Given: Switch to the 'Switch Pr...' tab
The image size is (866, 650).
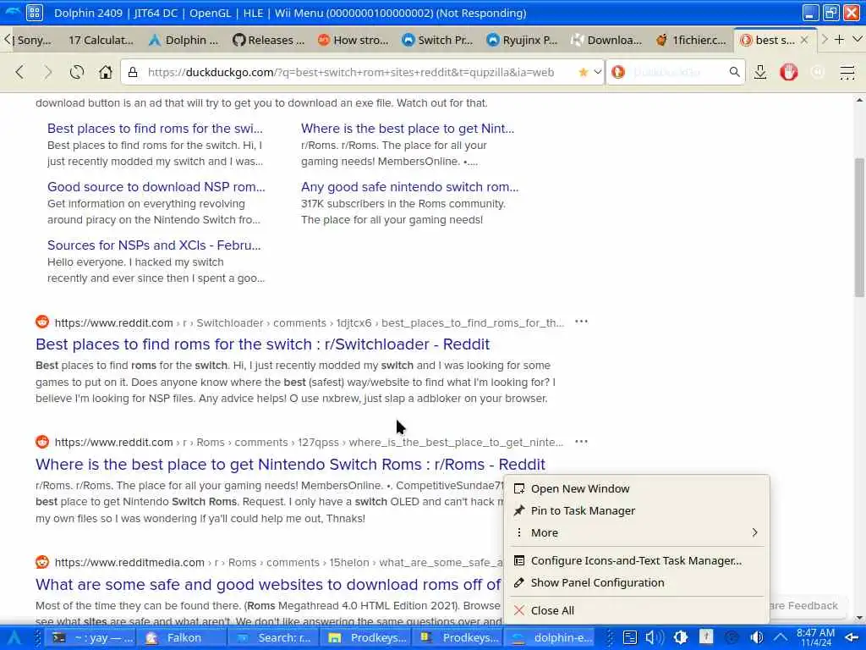Looking at the screenshot, I should 437,40.
